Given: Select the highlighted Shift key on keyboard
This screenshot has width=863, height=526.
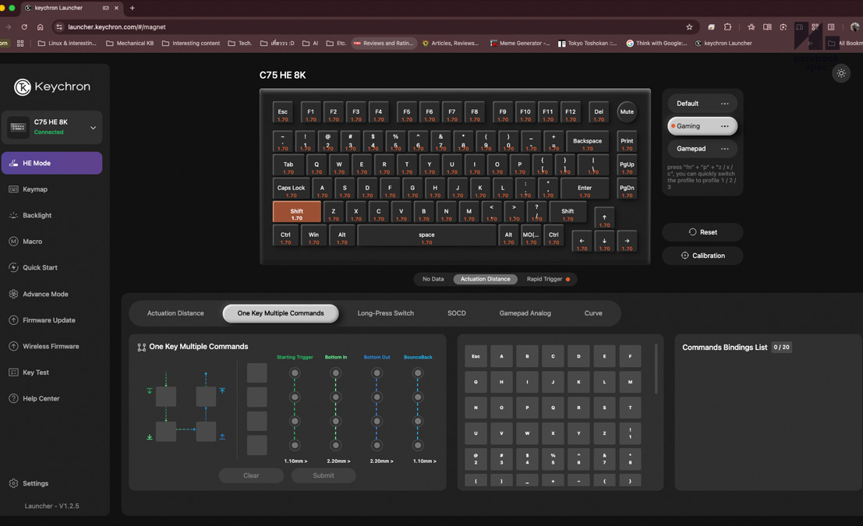Looking at the screenshot, I should pyautogui.click(x=295, y=211).
